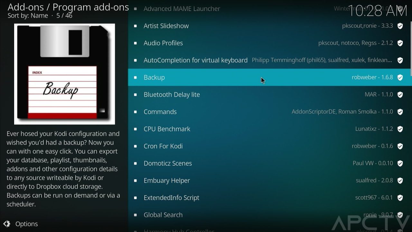Click the bullet icon beside Backup
The height and width of the screenshot is (232, 412).
point(136,77)
